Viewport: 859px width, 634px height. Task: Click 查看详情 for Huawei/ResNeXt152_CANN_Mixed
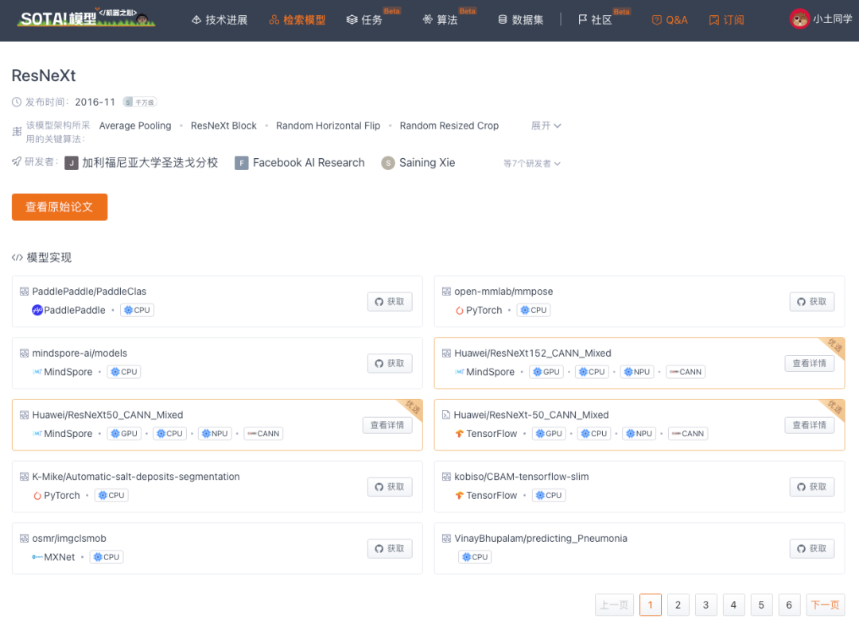809,363
